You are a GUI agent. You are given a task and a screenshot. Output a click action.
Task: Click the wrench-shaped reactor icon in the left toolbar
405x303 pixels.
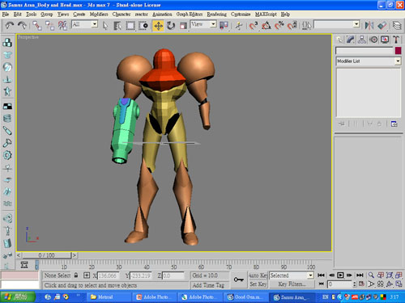7,143
